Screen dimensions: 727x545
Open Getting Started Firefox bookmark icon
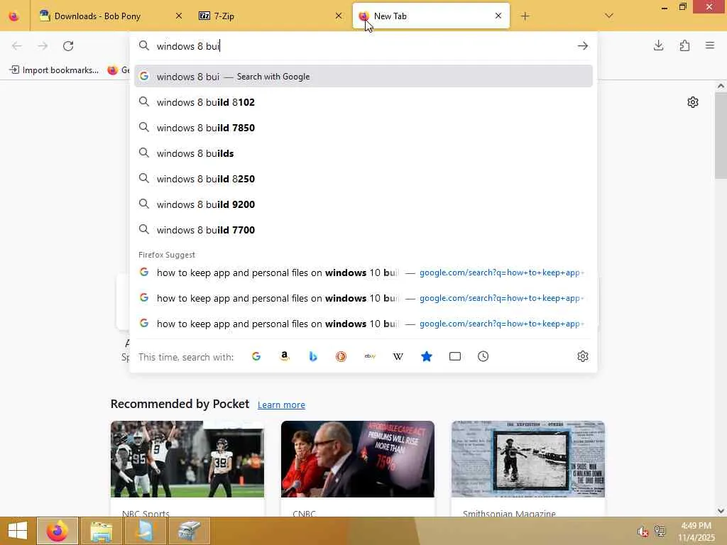113,70
